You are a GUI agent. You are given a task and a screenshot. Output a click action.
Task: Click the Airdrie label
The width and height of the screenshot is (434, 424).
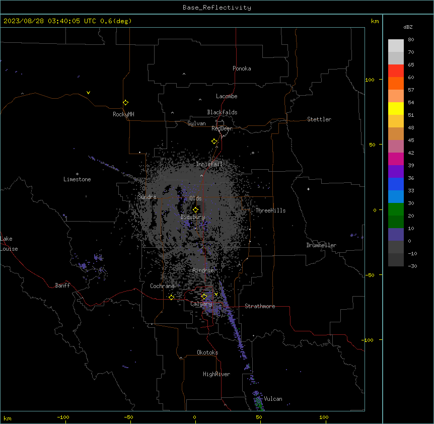[x=203, y=270]
